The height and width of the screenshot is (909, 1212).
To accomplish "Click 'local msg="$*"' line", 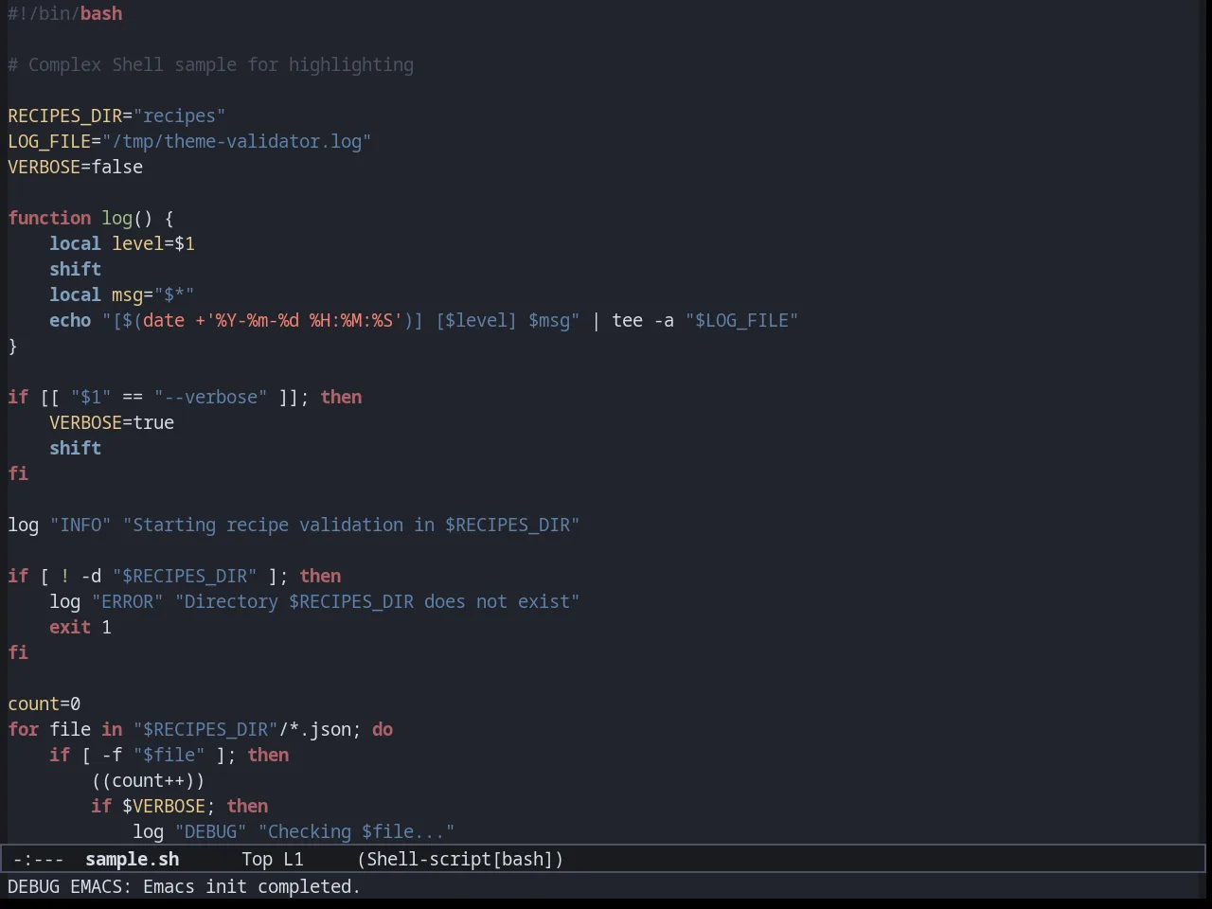I will [x=122, y=294].
